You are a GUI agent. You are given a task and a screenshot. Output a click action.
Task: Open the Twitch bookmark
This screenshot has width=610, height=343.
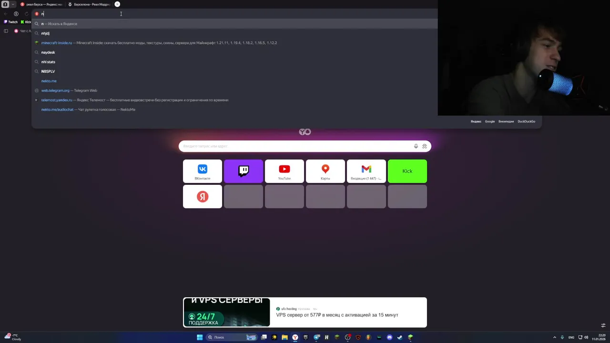click(x=10, y=22)
